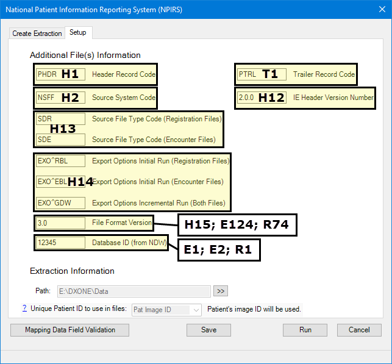Switch to the Create Extraction tab
The image size is (392, 364).
[37, 34]
